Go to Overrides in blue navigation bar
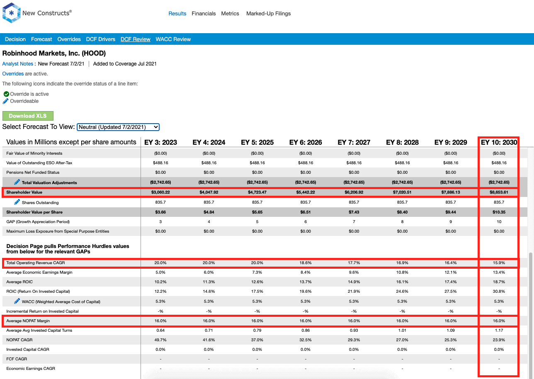The width and height of the screenshot is (534, 379). pos(69,39)
